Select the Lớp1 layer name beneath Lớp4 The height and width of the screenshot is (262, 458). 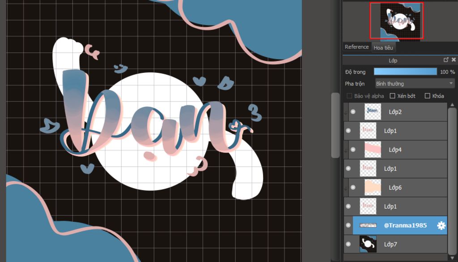pyautogui.click(x=390, y=169)
